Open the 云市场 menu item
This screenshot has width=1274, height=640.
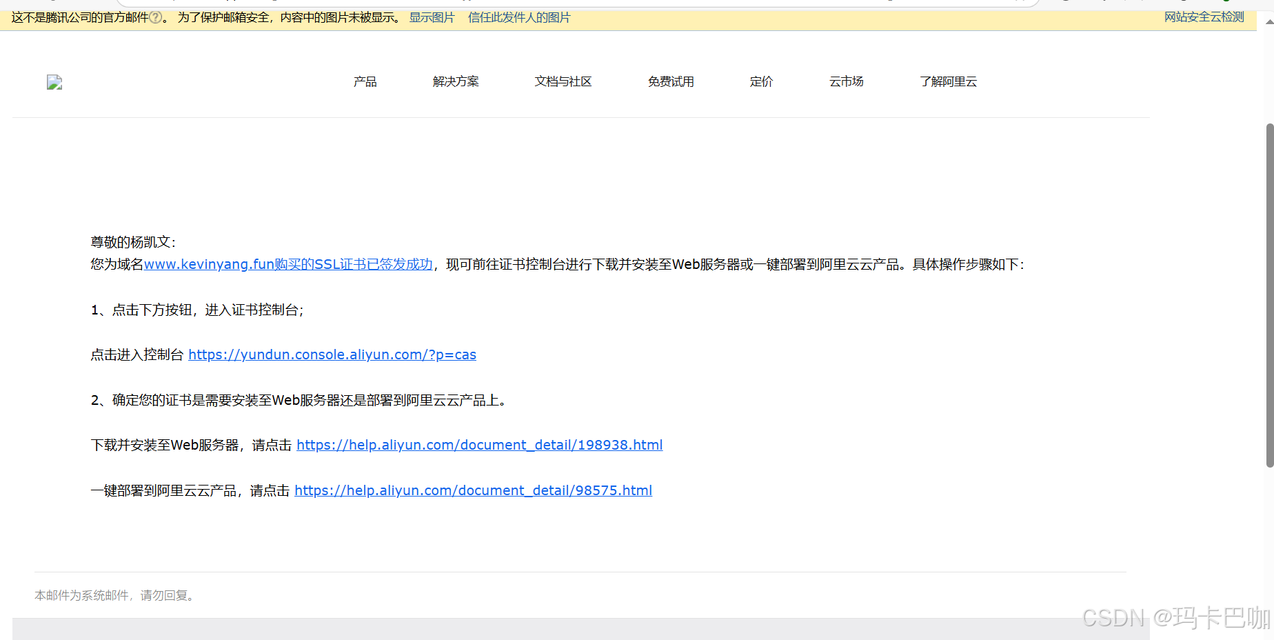[x=847, y=81]
